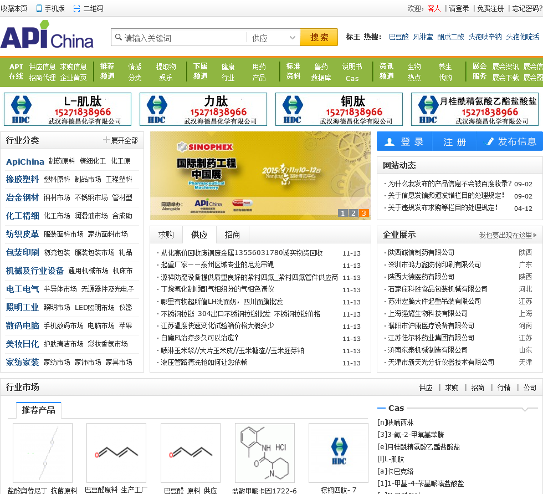Image resolution: width=543 pixels, height=494 pixels.
Task: Open the 家纺家装 industry category
Action: click(23, 363)
